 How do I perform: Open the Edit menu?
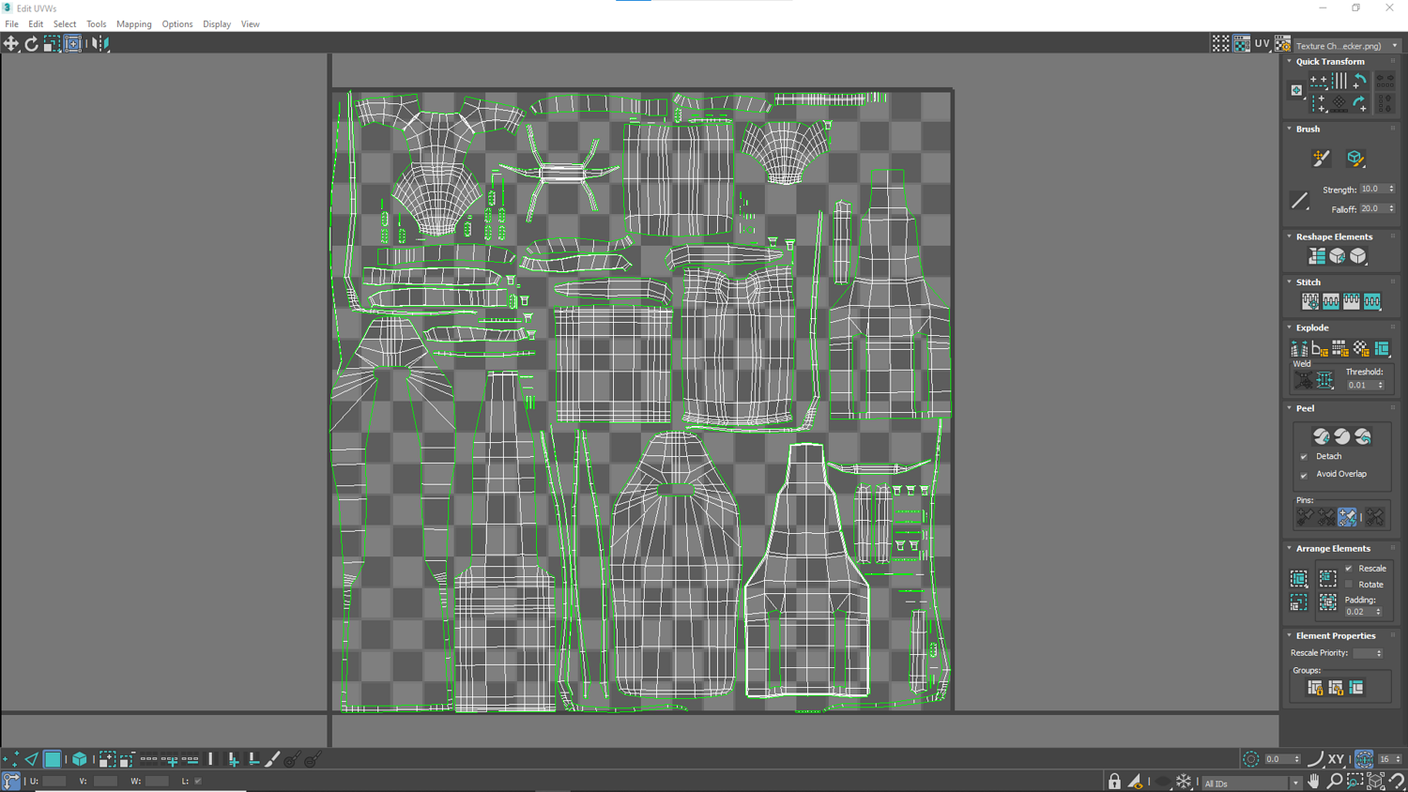click(x=36, y=24)
